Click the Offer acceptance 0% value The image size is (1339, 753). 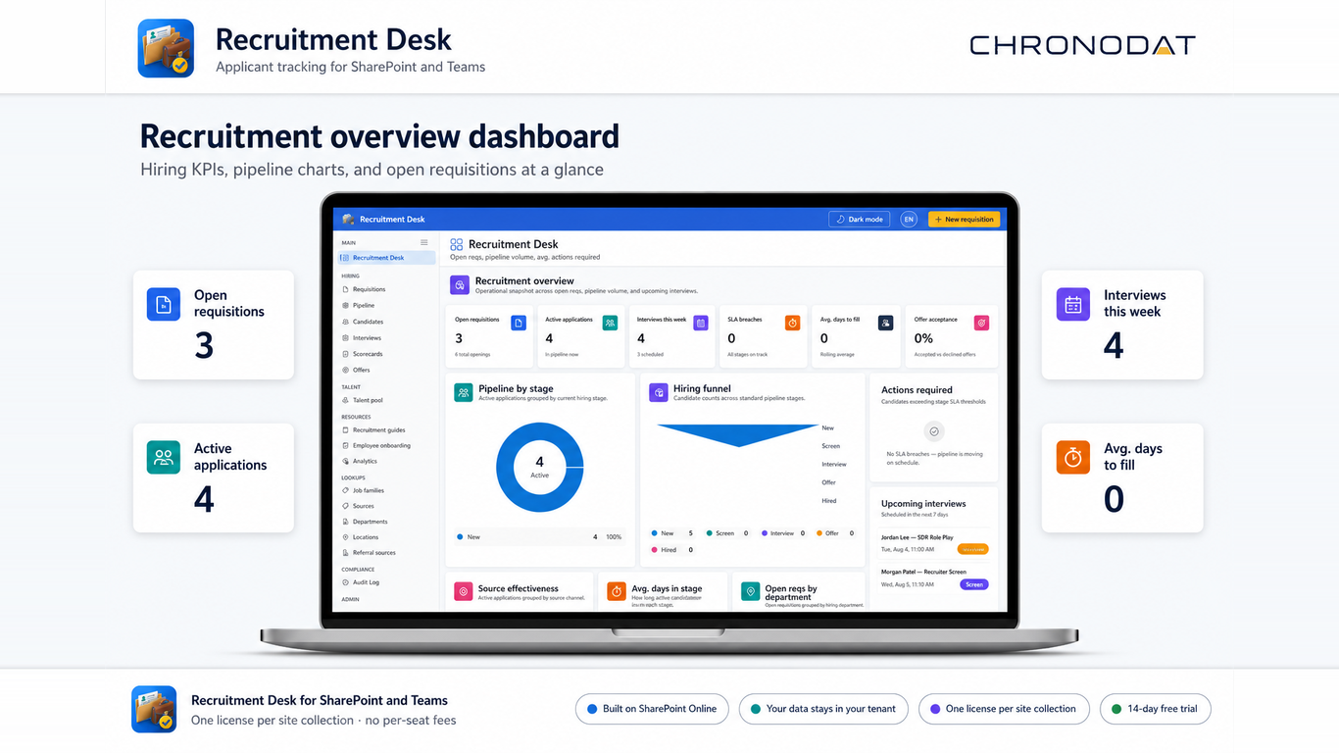click(x=923, y=338)
